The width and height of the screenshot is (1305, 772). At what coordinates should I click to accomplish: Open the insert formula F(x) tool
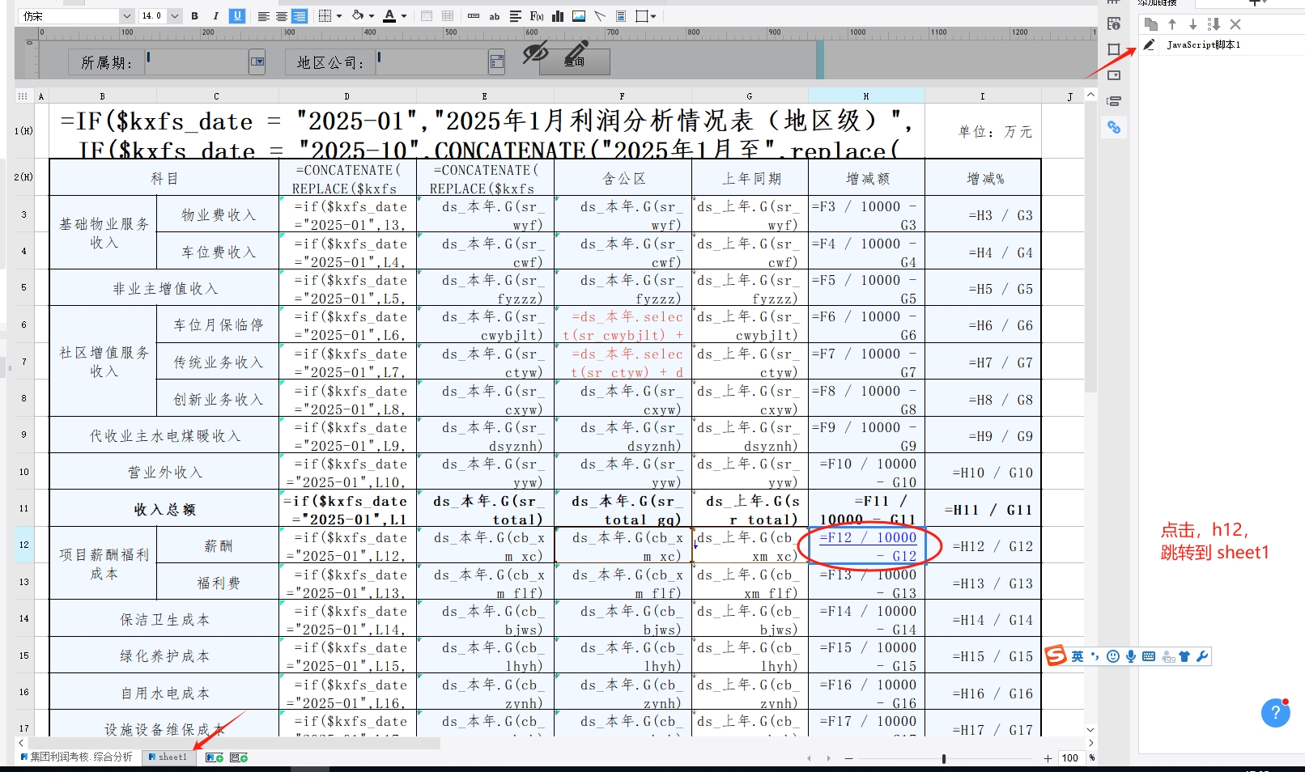click(536, 16)
